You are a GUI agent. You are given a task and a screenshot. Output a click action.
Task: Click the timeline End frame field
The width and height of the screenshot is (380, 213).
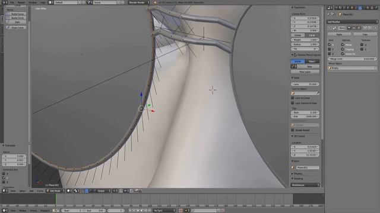click(95, 211)
